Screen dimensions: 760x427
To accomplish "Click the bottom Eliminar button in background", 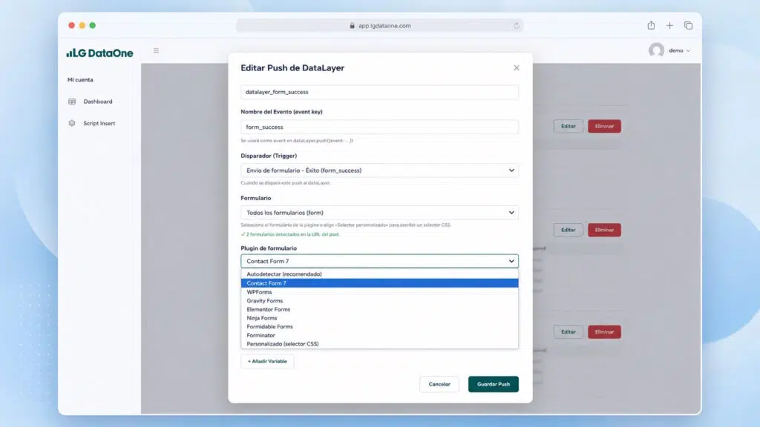I will [604, 332].
